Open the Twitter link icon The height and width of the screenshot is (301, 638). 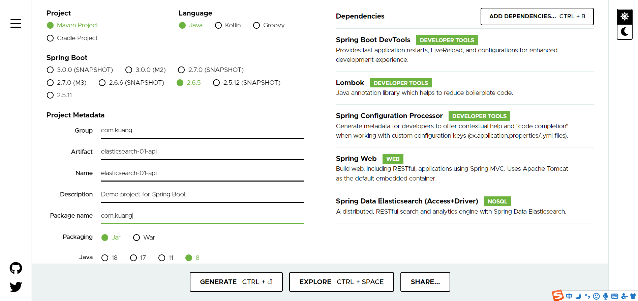pos(16,287)
